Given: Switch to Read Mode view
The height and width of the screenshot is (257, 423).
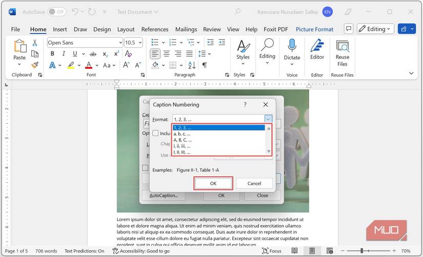Looking at the screenshot, I should [x=295, y=251].
